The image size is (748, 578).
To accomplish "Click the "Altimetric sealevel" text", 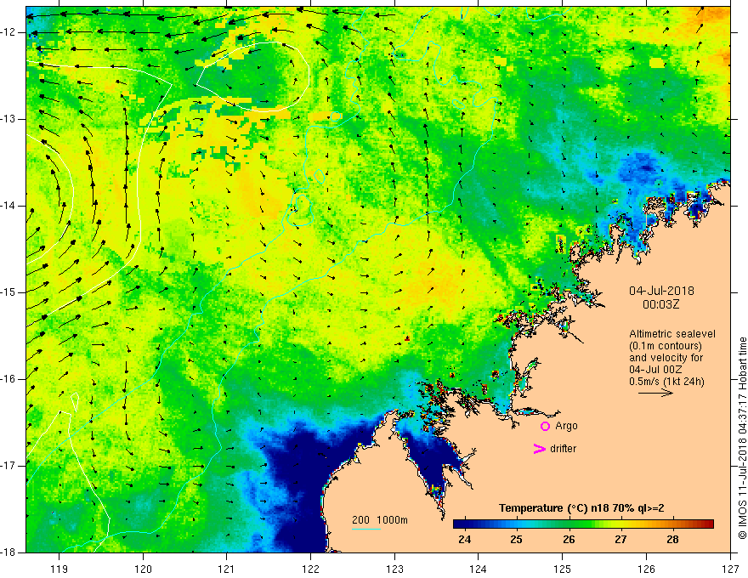I will [672, 334].
